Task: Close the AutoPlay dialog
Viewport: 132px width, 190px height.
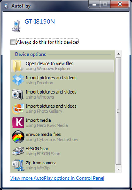Action: point(120,4)
